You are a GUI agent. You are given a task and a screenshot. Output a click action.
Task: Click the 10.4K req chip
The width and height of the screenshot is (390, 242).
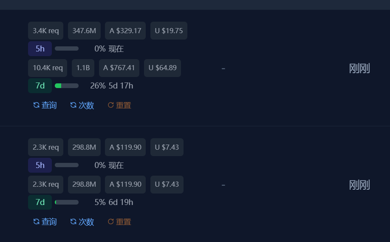[48, 68]
